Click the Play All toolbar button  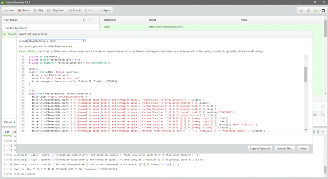tap(74, 11)
